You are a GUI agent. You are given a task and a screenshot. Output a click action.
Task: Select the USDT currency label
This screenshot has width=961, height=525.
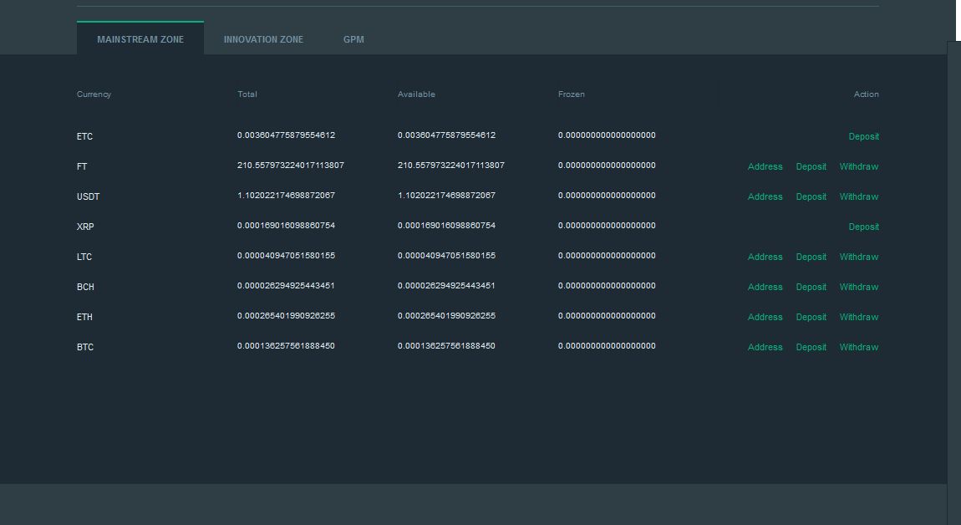pyautogui.click(x=89, y=197)
